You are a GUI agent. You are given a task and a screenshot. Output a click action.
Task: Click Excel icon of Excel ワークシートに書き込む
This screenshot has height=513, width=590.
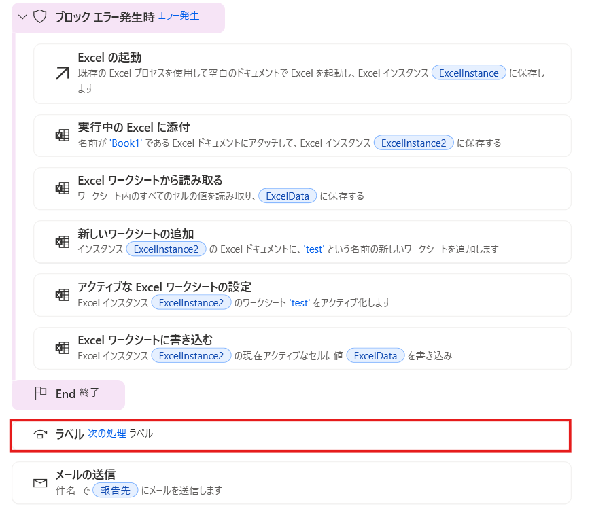click(62, 348)
